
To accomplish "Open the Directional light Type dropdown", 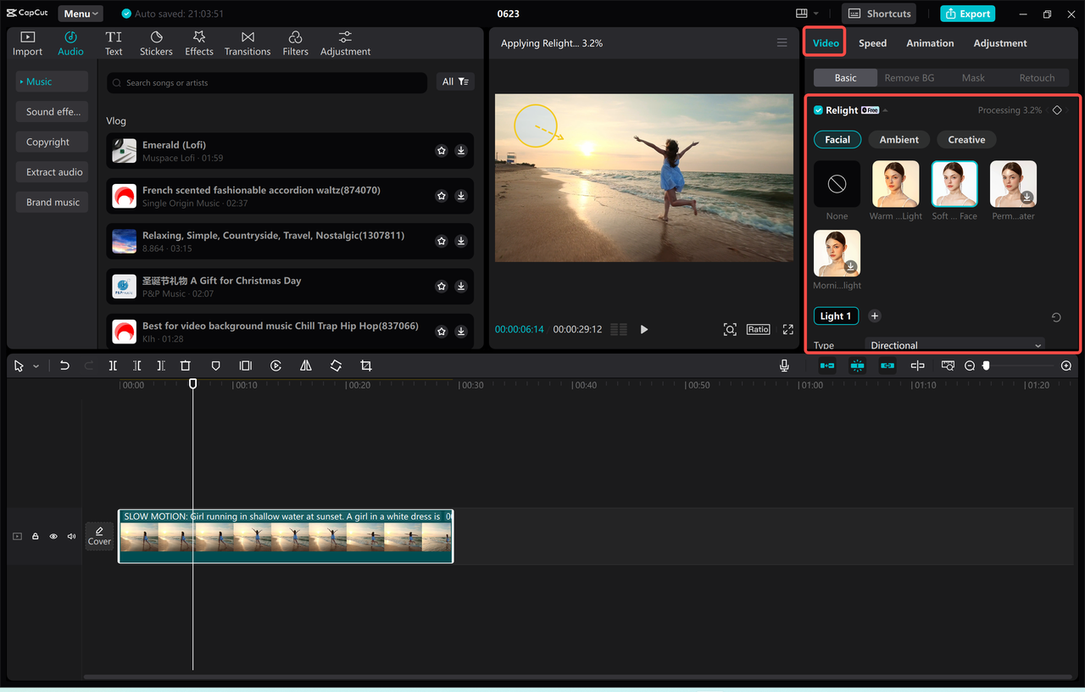I will pos(954,345).
